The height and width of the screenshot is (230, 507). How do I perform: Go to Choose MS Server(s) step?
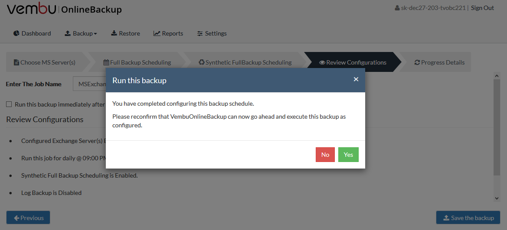point(45,62)
